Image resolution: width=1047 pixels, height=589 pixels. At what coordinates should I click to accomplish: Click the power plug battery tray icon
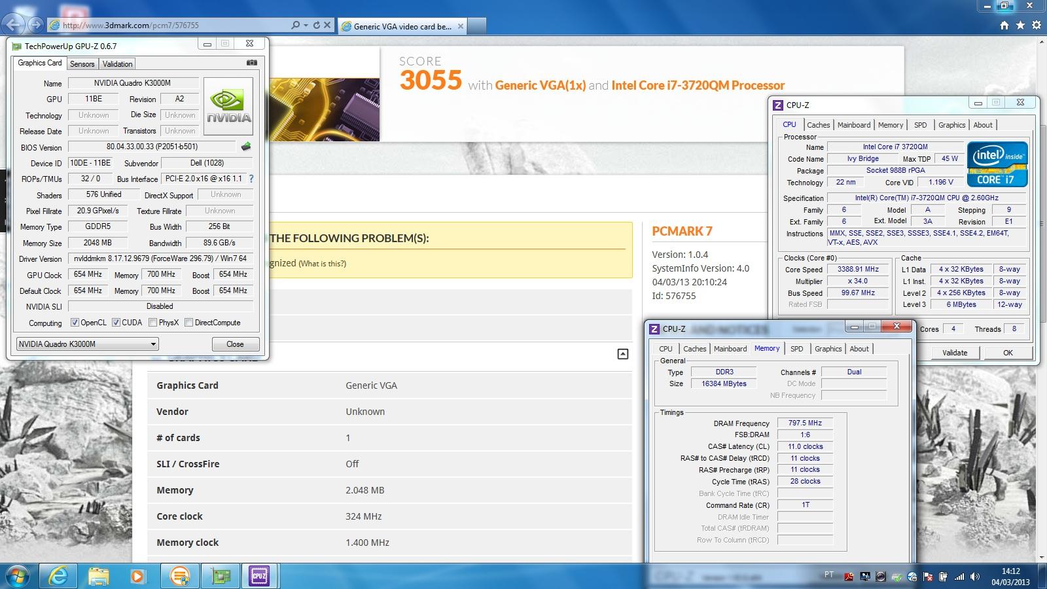pos(943,577)
